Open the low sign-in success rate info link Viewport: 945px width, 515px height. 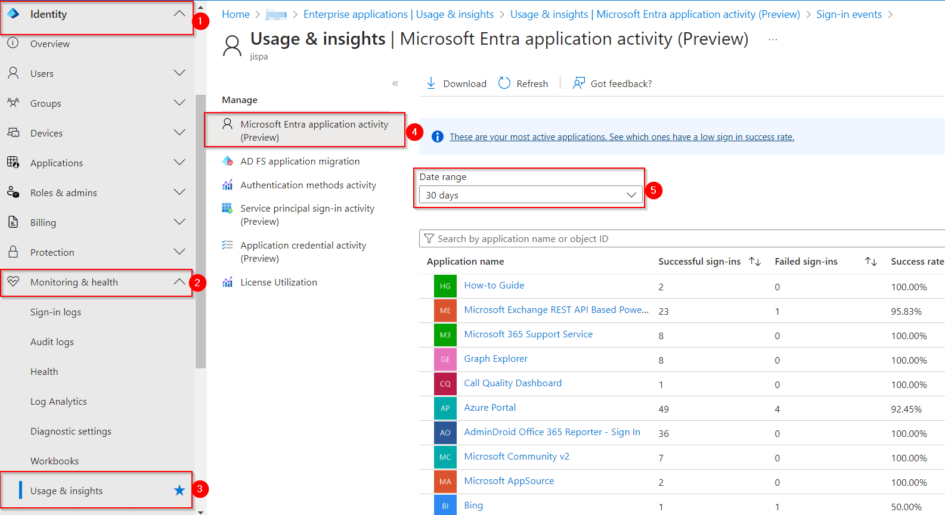tap(622, 136)
